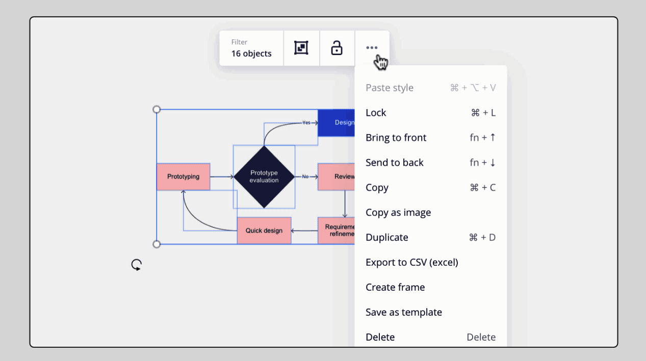Select the Create frame icon in the toolbar

pos(301,47)
